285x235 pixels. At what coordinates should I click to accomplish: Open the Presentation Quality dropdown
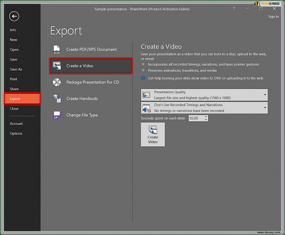click(x=204, y=95)
